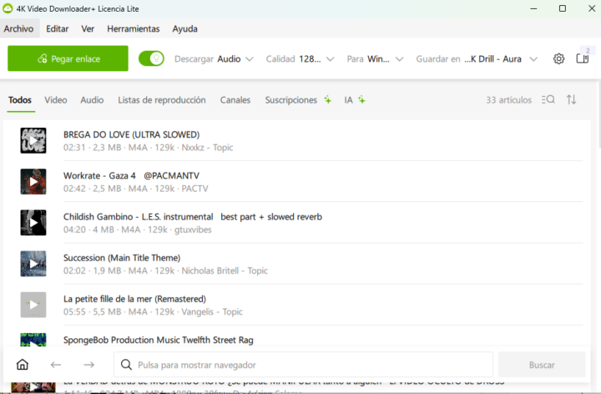Click 02:02 · 1,9 MB Nicholas Britell details line
This screenshot has width=601, height=394.
coord(165,270)
